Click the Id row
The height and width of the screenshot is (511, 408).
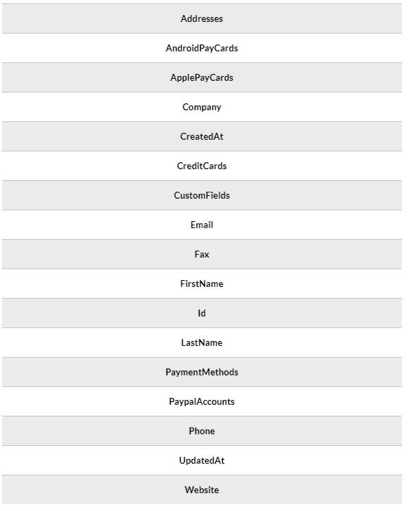202,313
